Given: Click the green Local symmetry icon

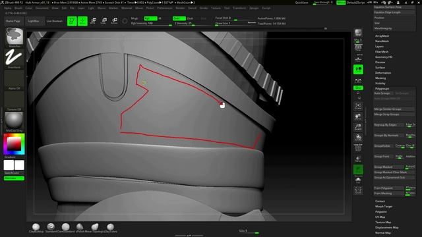Looking at the screenshot, I should pyautogui.click(x=358, y=69).
